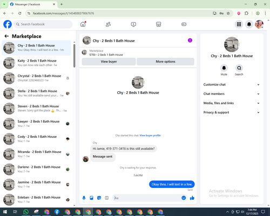Open the browser extensions puzzle icon
The image size is (270, 216).
246,13
